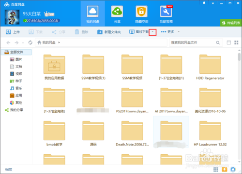Go back with the left arrow

[x=8, y=42]
